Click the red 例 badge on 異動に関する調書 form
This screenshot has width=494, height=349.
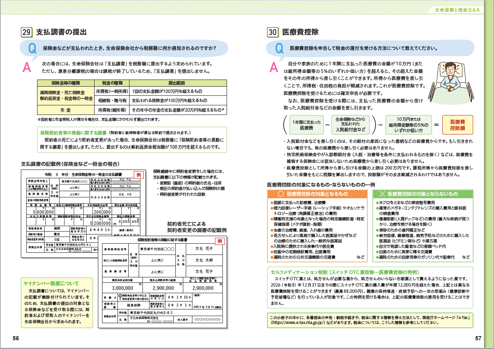tap(220, 241)
